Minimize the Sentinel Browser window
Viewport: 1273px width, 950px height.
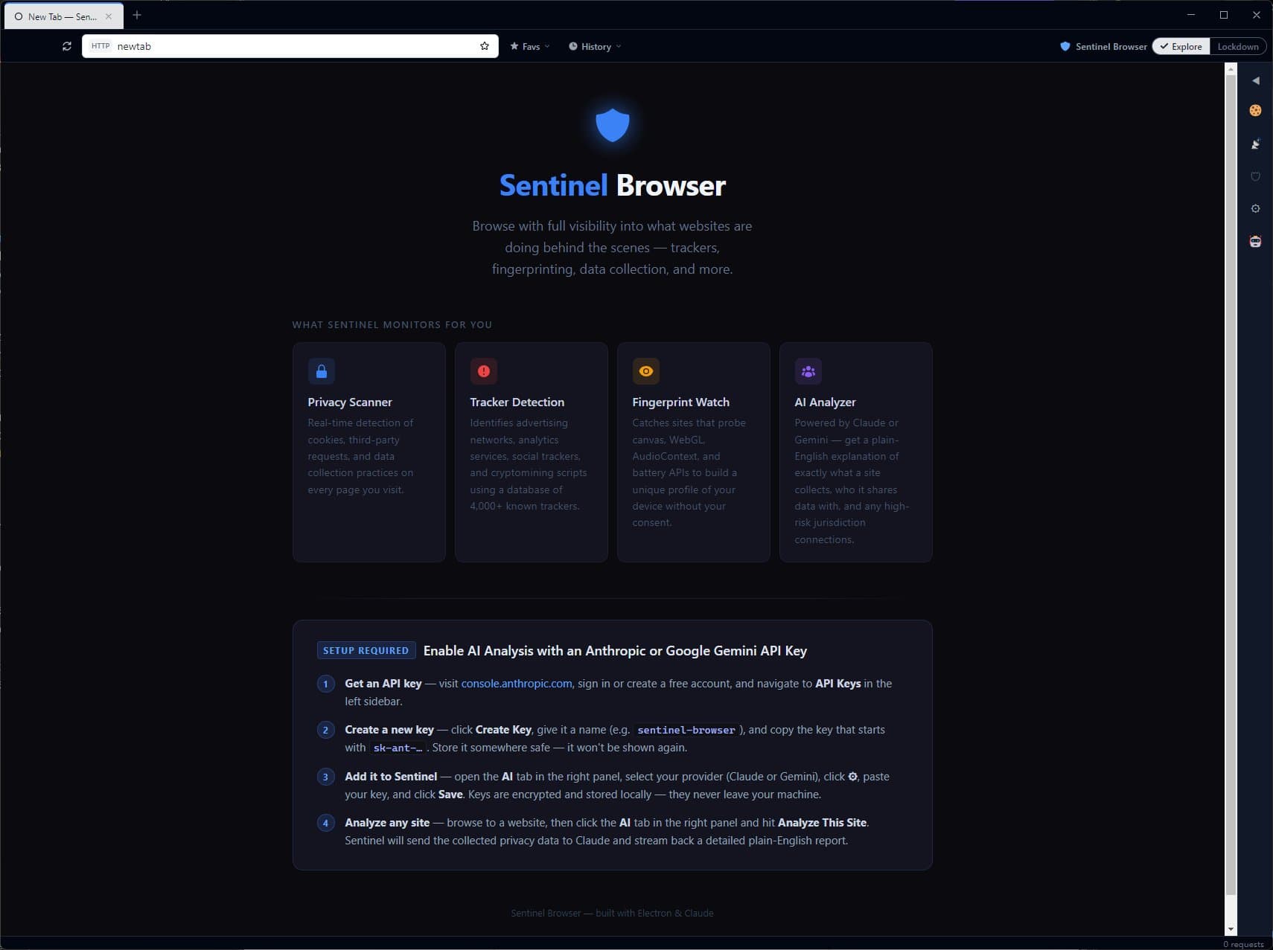[x=1191, y=15]
